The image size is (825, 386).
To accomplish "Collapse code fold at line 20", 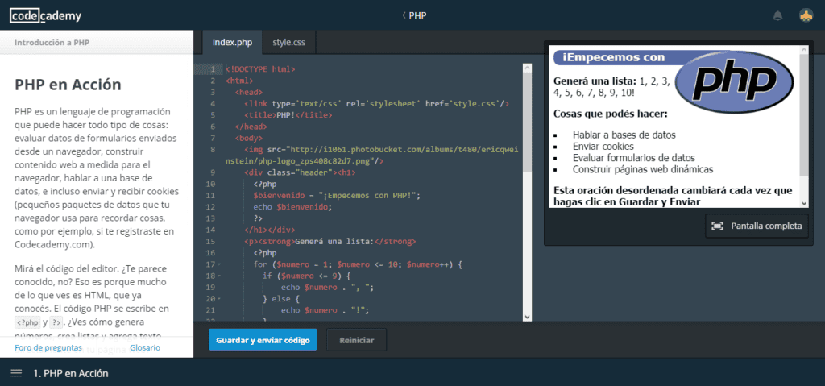I will (x=219, y=299).
